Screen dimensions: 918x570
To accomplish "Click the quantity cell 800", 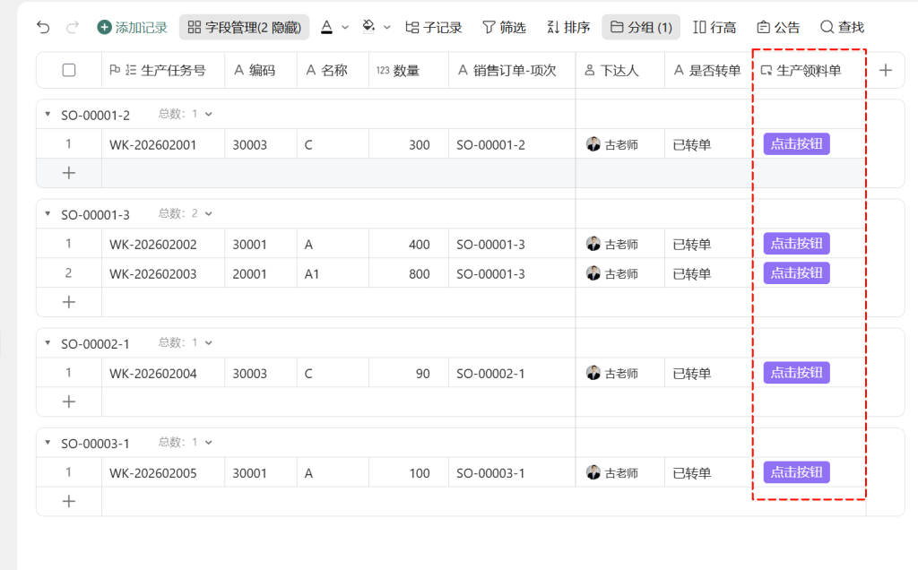I will (409, 273).
